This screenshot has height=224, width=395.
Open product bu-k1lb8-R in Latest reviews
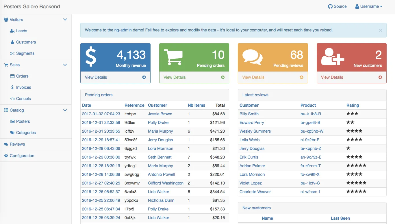click(311, 114)
